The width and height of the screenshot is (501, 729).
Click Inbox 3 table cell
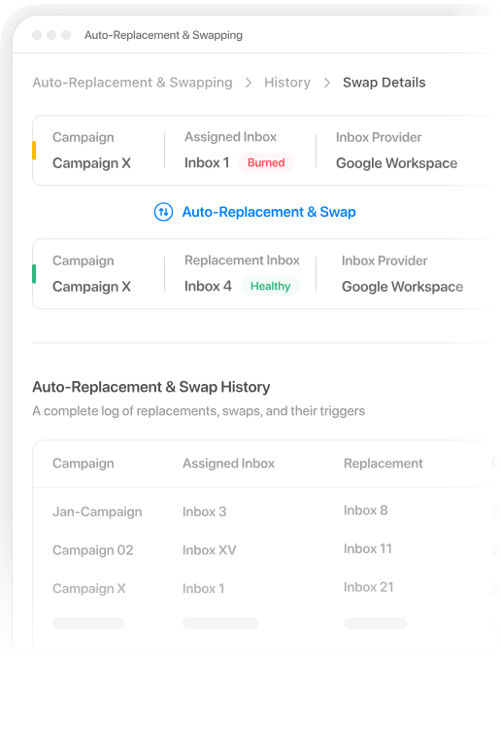[x=204, y=512]
